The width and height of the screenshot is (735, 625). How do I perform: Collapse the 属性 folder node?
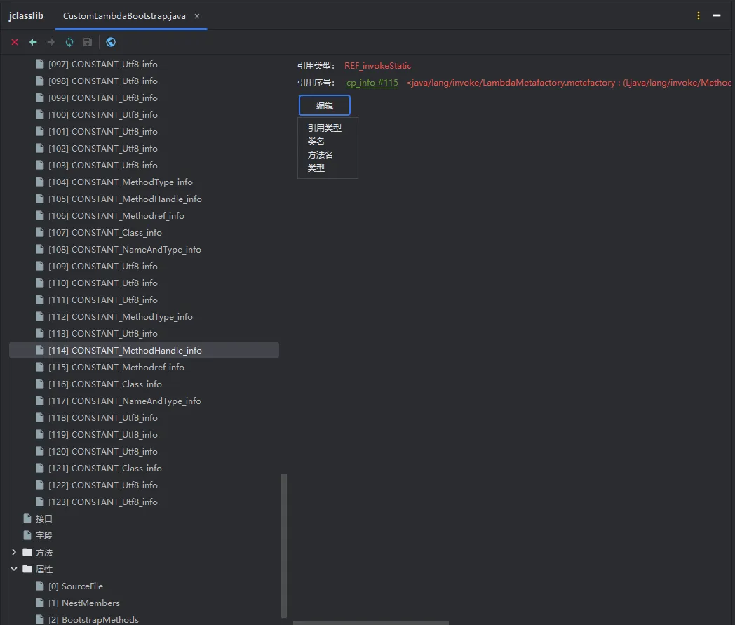(14, 569)
